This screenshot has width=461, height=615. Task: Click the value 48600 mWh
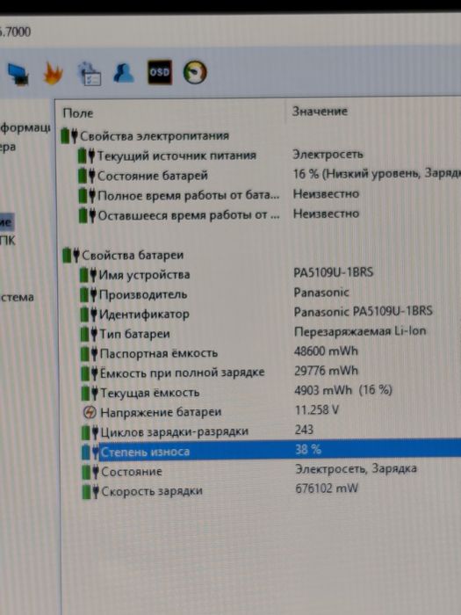[x=326, y=351]
